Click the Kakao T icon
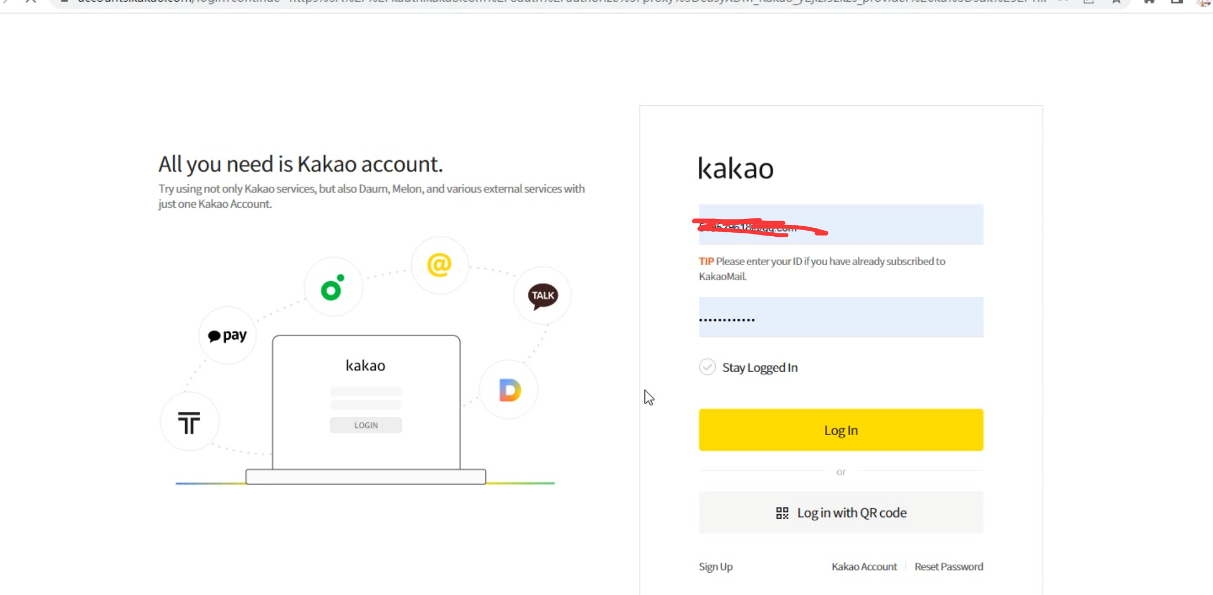Image resolution: width=1213 pixels, height=595 pixels. point(189,422)
